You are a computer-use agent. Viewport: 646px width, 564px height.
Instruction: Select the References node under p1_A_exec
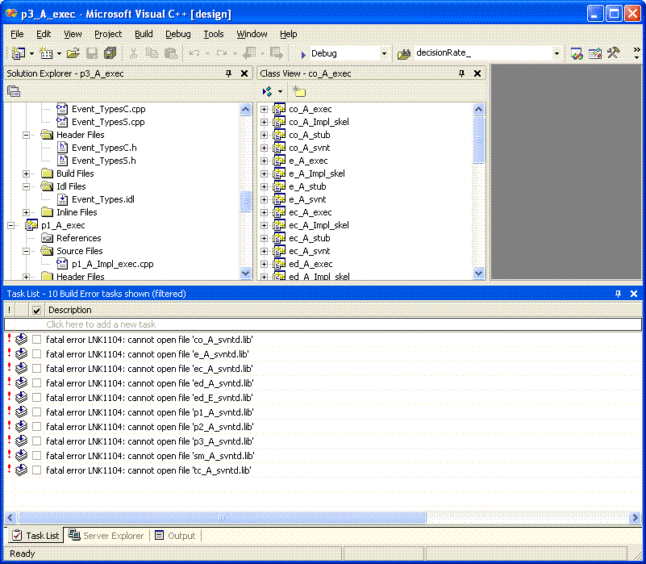point(79,238)
